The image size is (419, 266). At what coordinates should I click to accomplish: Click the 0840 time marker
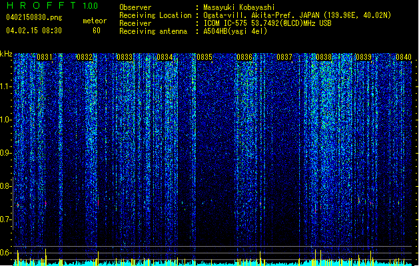click(x=404, y=57)
